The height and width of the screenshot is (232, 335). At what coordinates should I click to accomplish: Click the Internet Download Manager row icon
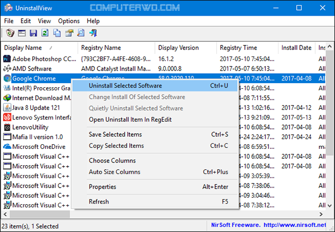pos(7,98)
